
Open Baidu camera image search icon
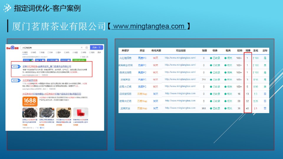coord(87,48)
